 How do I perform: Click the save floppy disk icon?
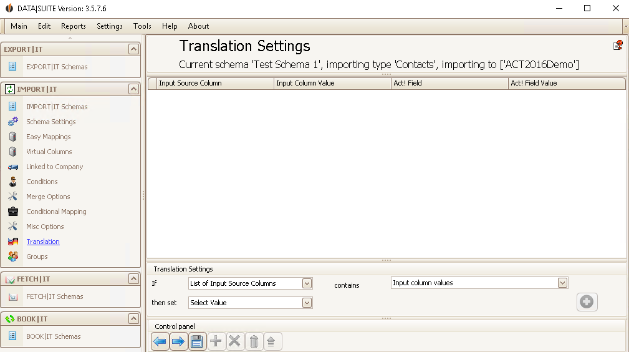click(x=197, y=341)
